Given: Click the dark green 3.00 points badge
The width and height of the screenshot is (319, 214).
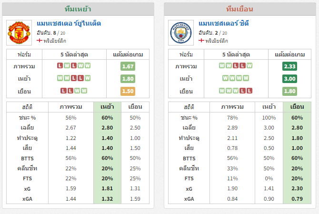Looking at the screenshot, I should click(289, 79).
